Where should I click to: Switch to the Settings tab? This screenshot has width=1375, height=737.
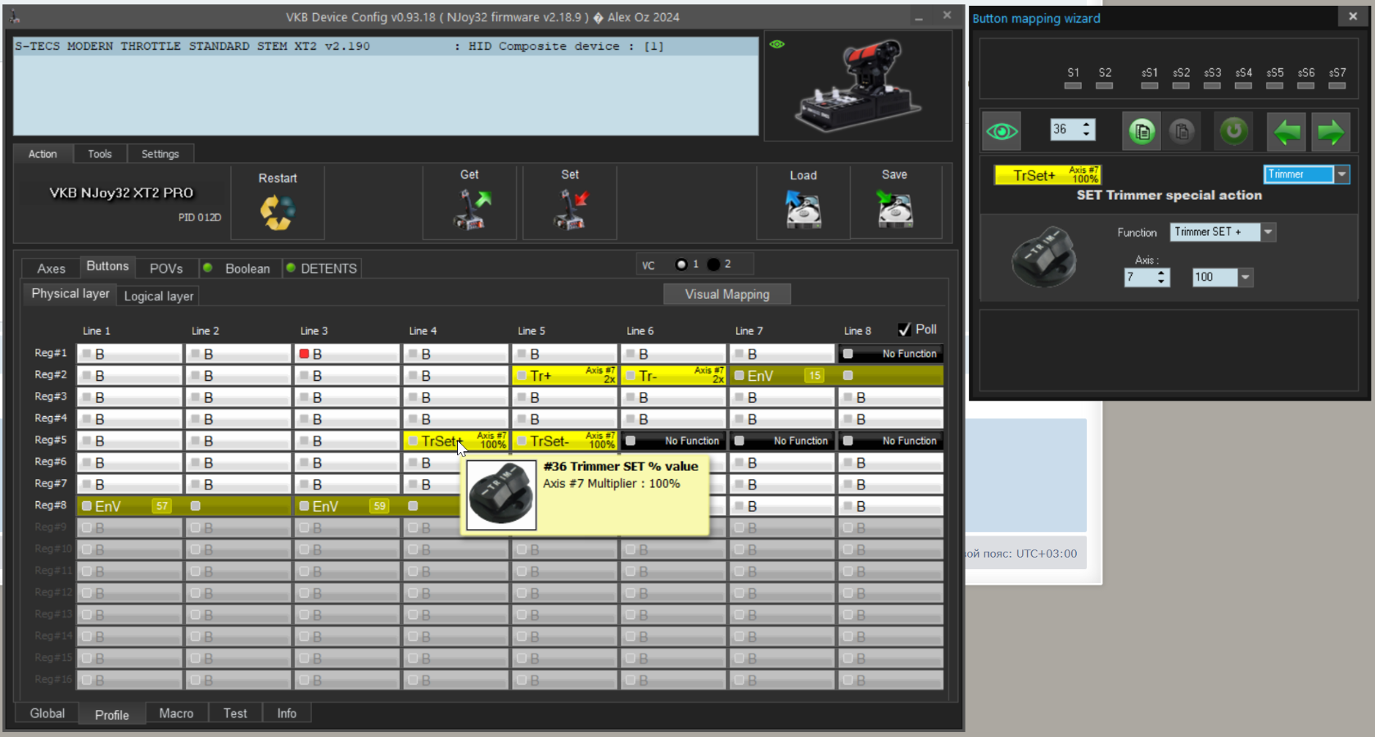pyautogui.click(x=161, y=154)
